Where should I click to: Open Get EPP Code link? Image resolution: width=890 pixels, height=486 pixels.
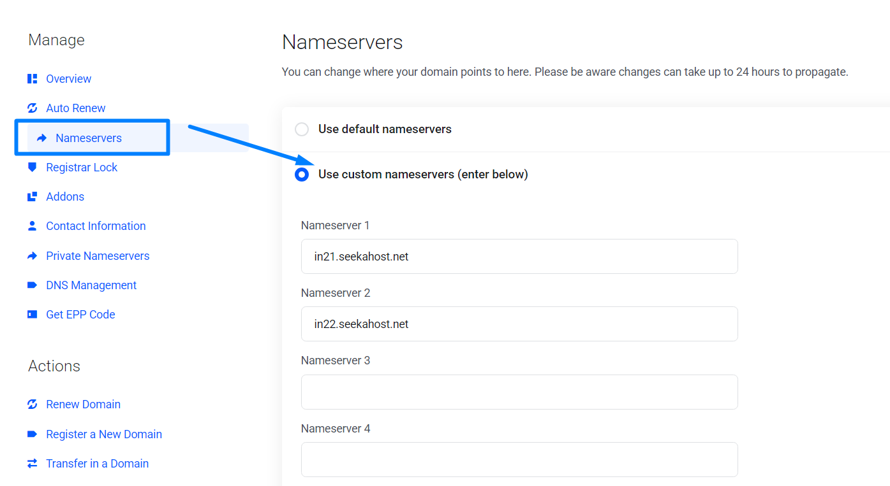pos(80,315)
